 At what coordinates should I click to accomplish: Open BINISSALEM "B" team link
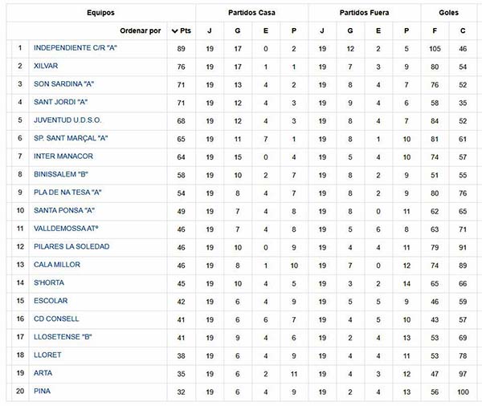click(x=61, y=174)
